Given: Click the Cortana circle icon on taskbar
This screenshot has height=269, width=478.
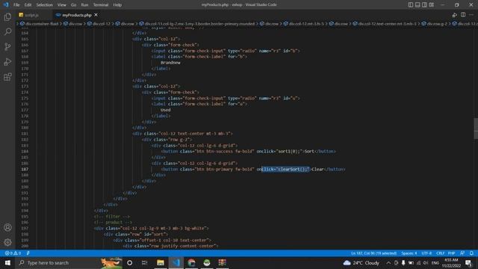Looking at the screenshot, I should (x=129, y=262).
